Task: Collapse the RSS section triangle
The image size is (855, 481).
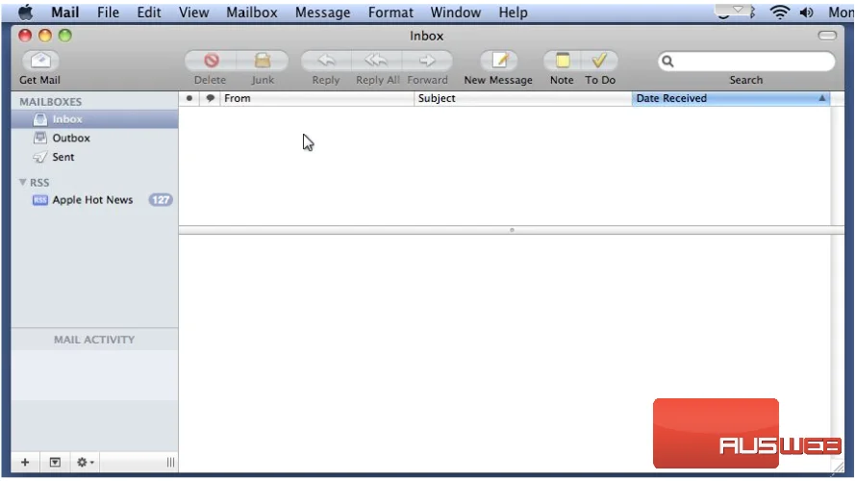Action: [22, 182]
